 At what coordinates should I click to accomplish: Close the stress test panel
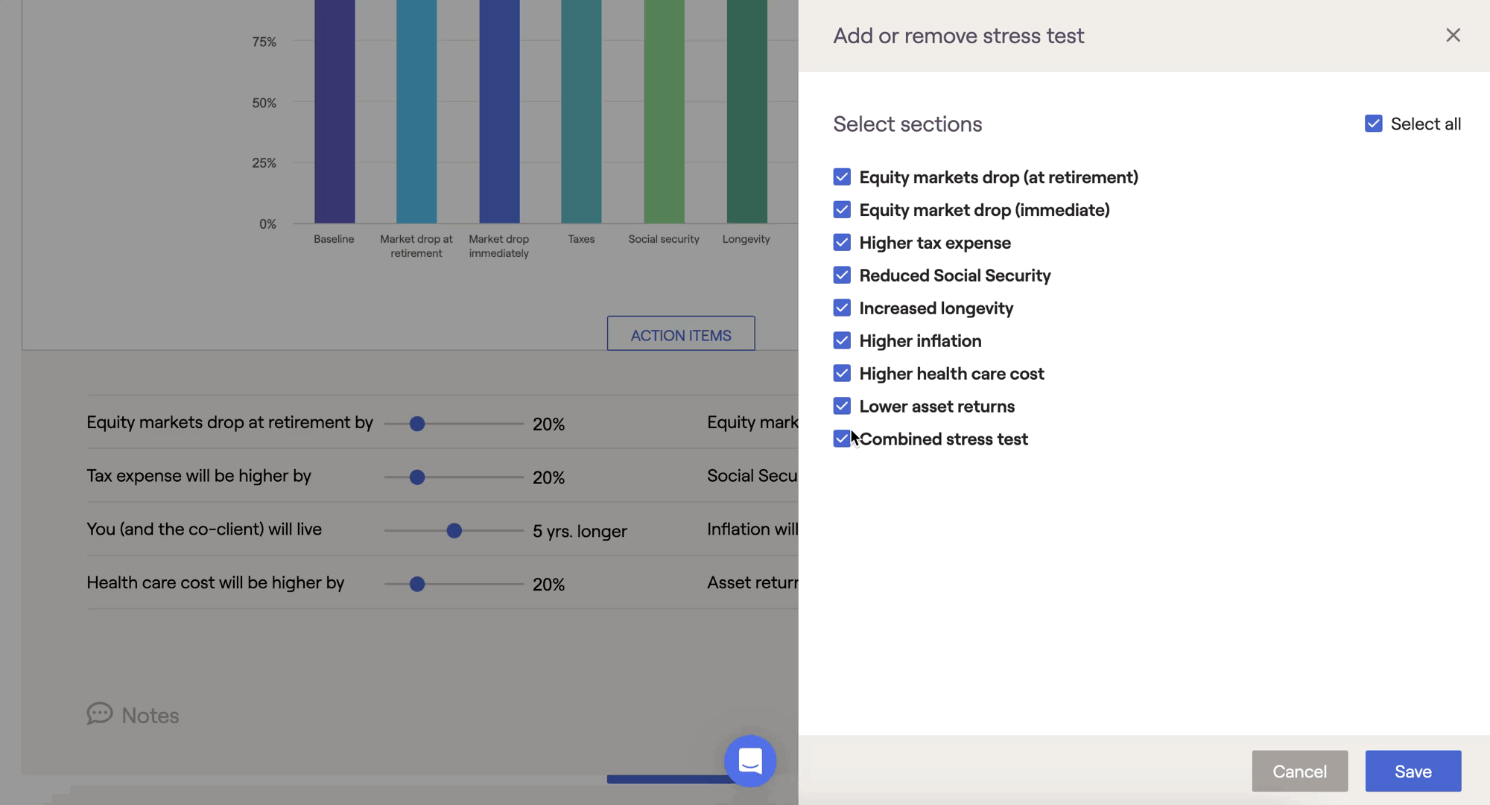tap(1453, 35)
